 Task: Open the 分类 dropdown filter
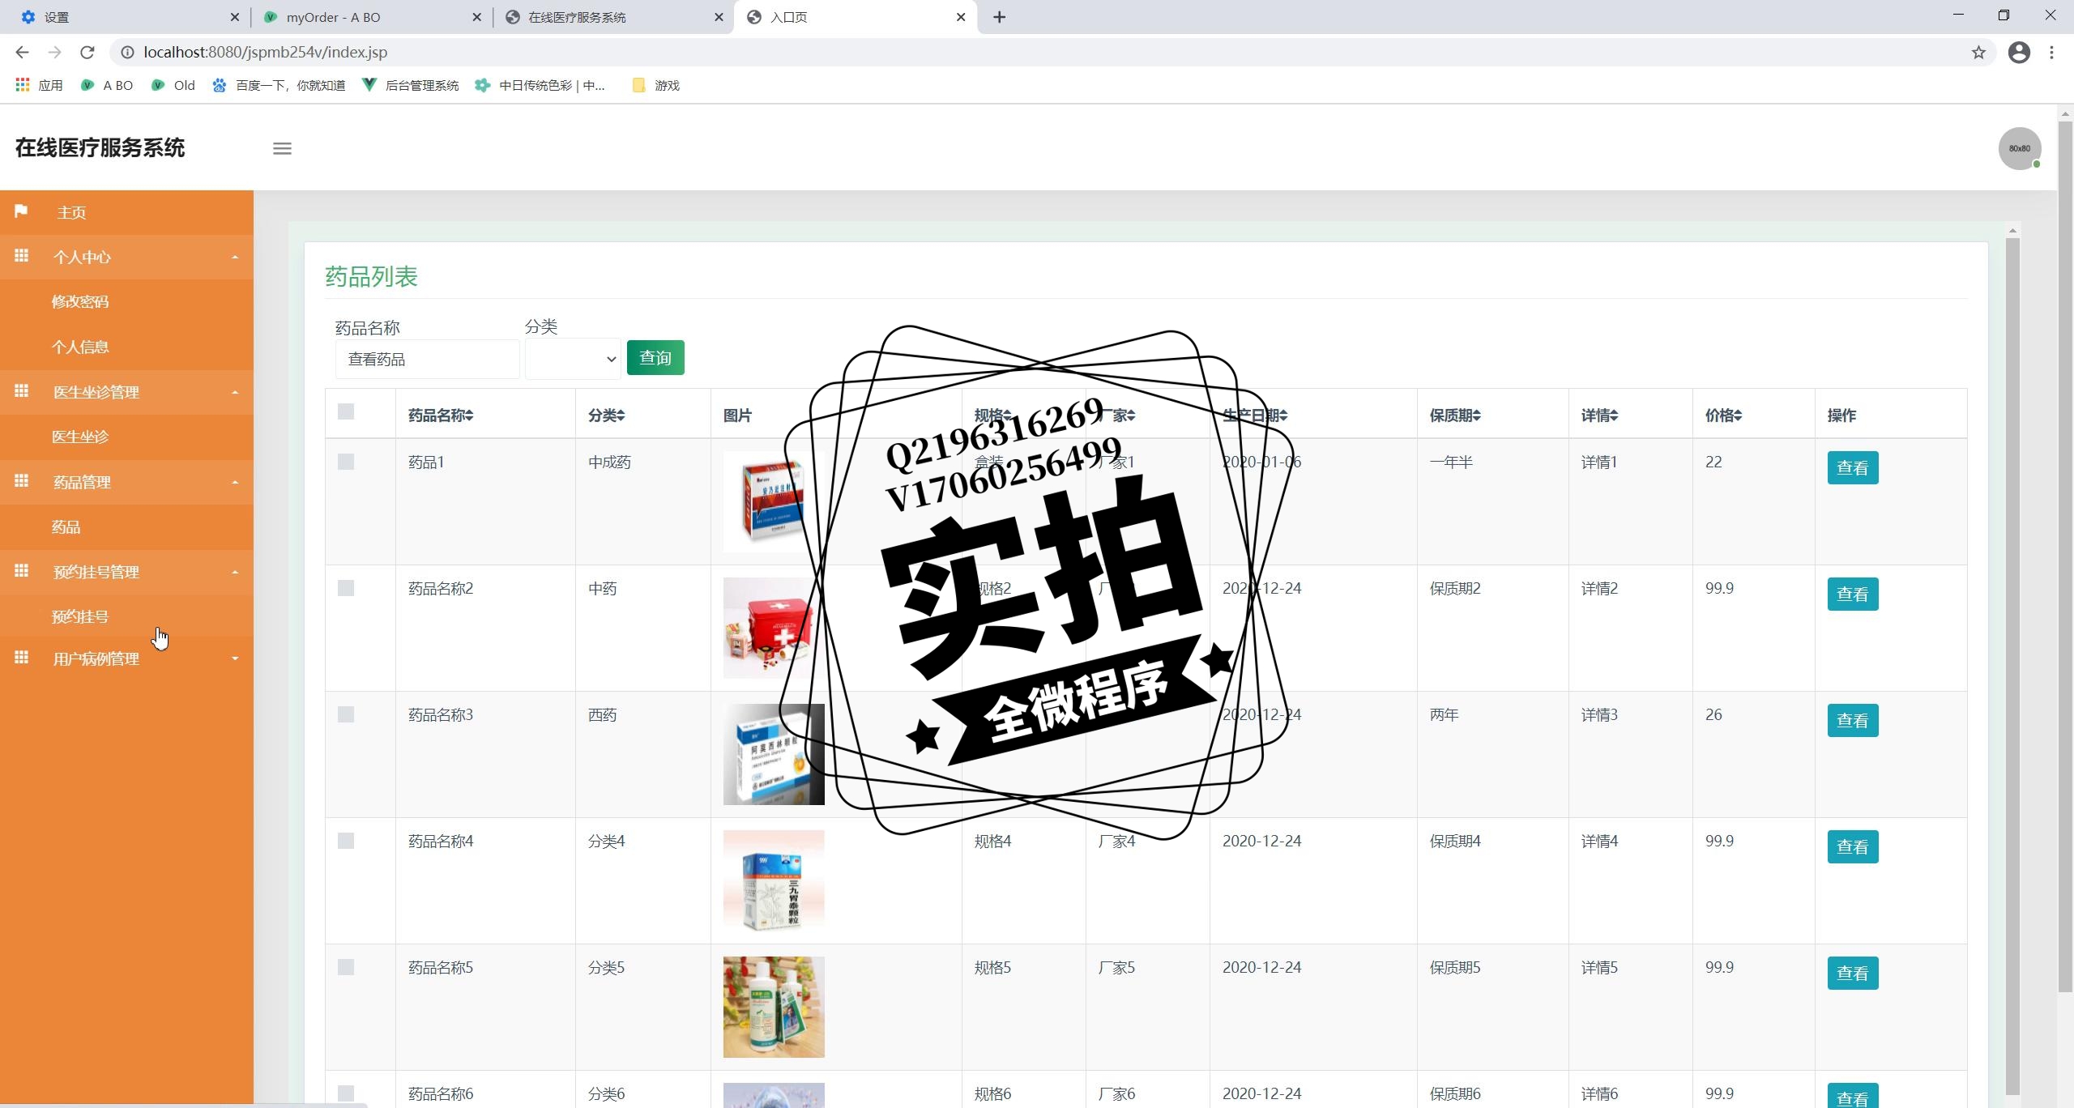pyautogui.click(x=573, y=359)
